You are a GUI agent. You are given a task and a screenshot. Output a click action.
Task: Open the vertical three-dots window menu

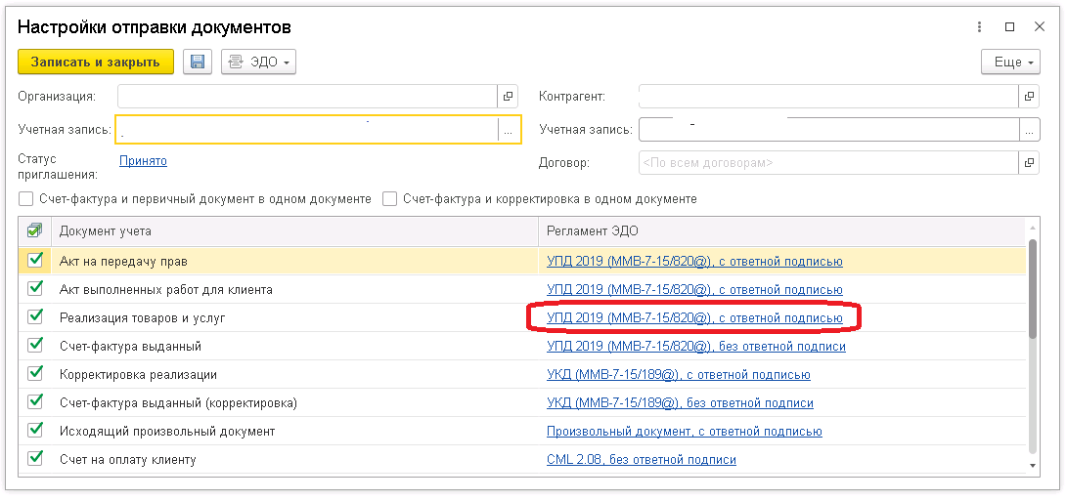(979, 27)
